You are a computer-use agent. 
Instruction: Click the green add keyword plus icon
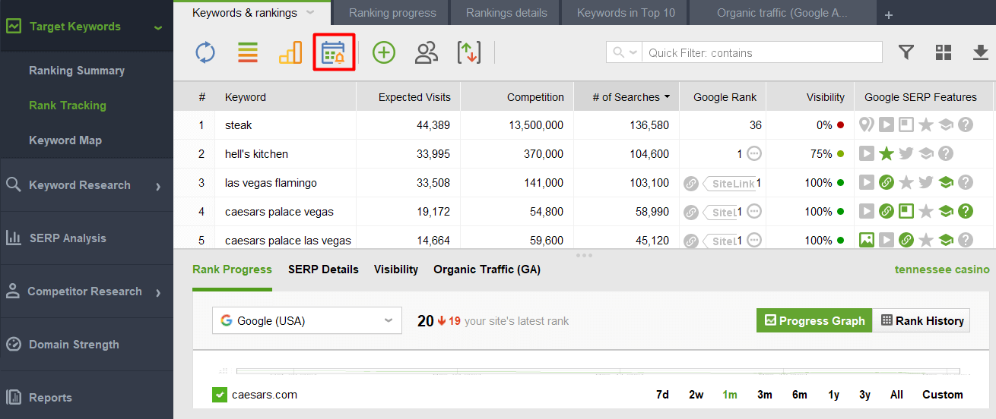coord(384,52)
